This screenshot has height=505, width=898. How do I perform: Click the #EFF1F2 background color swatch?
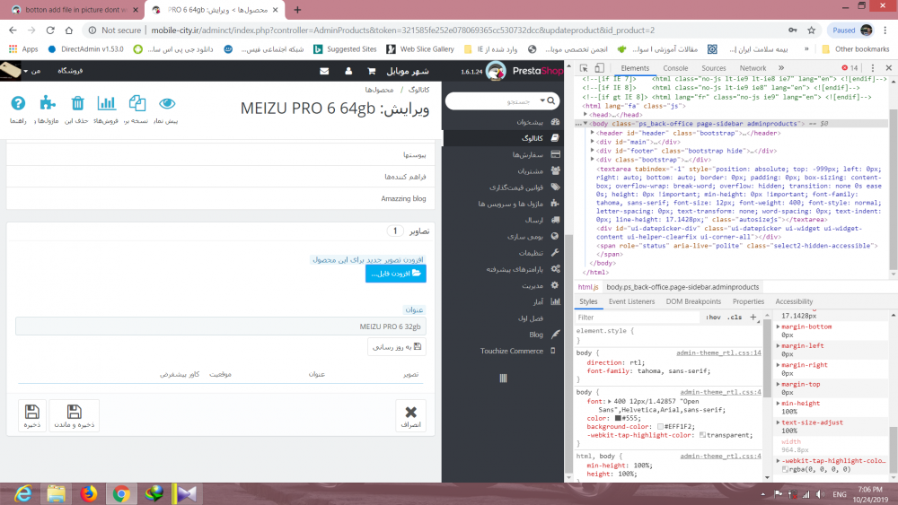click(x=660, y=427)
